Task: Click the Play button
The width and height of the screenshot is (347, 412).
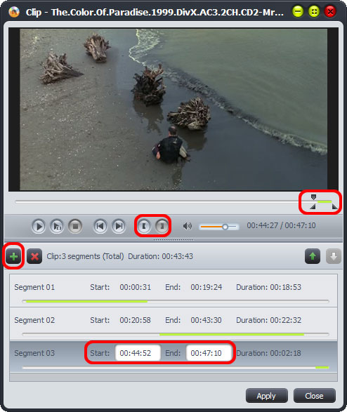Action: [39, 226]
